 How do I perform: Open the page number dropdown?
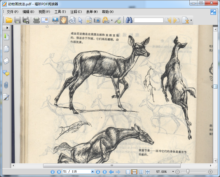93,171
